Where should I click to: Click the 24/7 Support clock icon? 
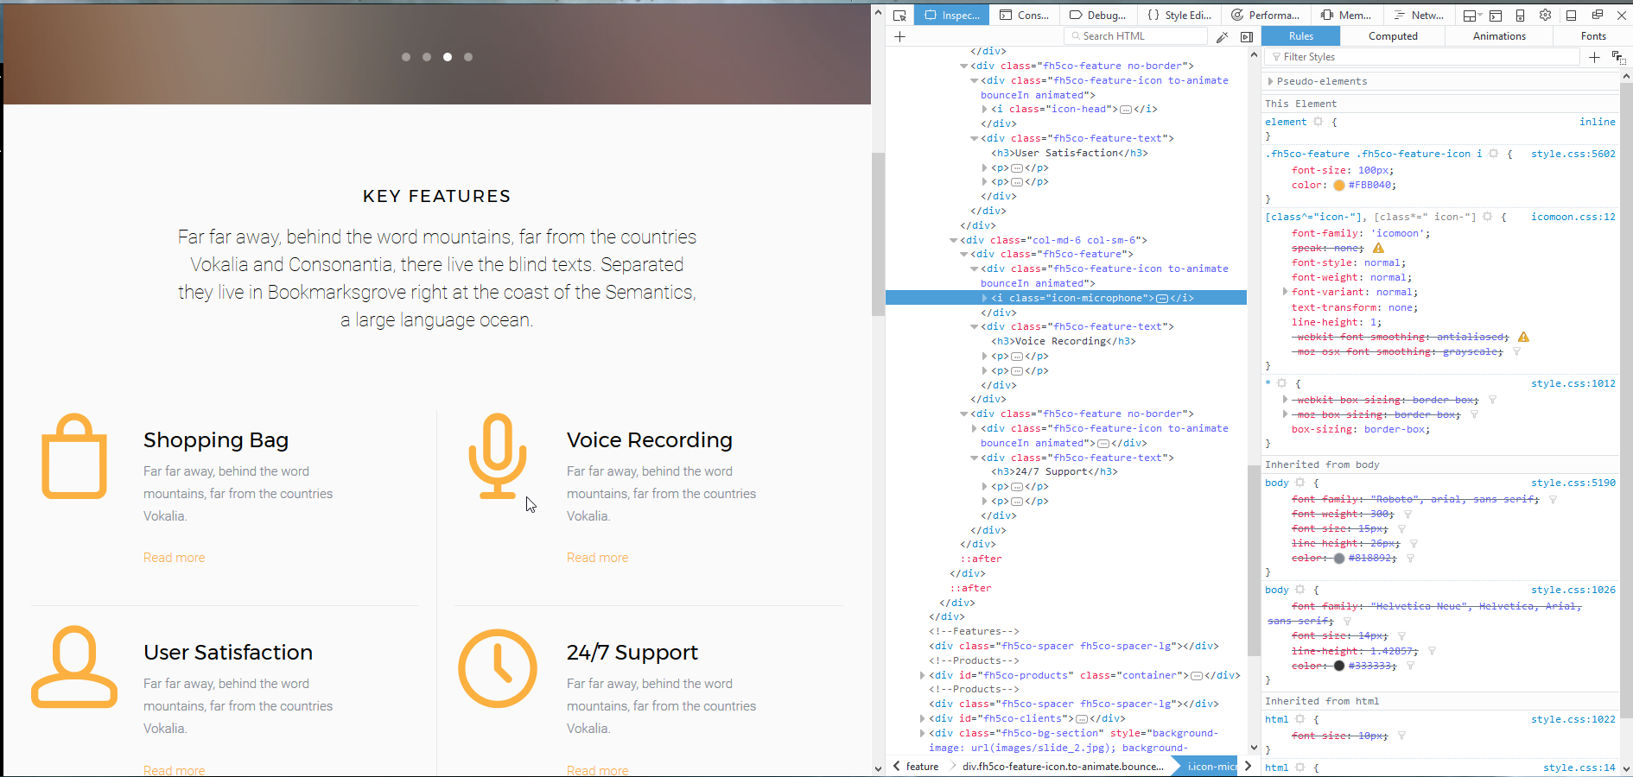click(498, 668)
